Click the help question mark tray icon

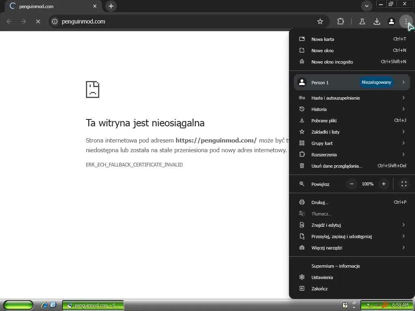click(x=345, y=305)
